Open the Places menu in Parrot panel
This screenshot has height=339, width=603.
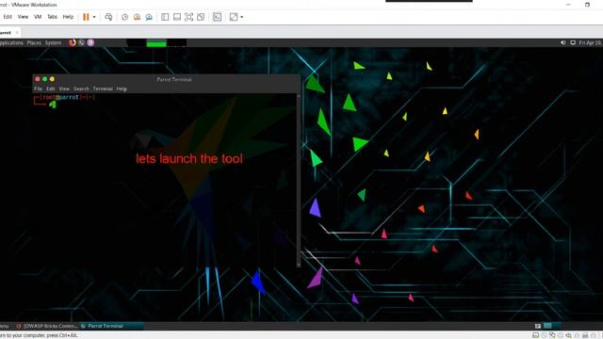pos(34,42)
